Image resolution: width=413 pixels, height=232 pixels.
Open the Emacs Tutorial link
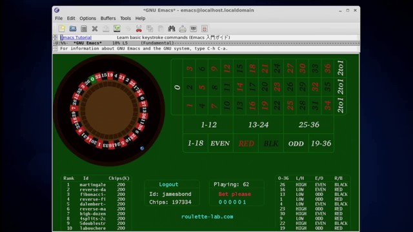(x=76, y=37)
